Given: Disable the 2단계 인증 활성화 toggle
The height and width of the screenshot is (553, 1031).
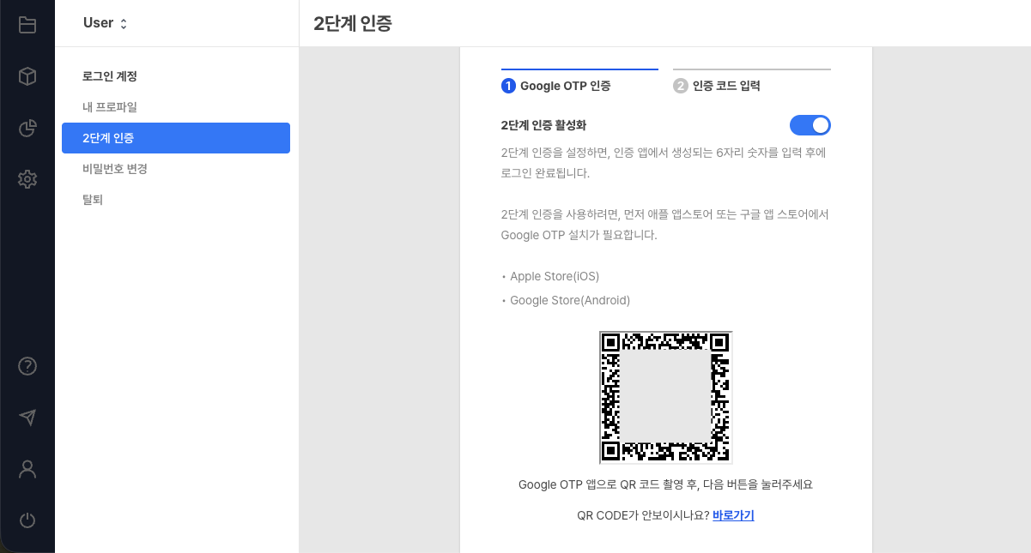Looking at the screenshot, I should coord(810,125).
